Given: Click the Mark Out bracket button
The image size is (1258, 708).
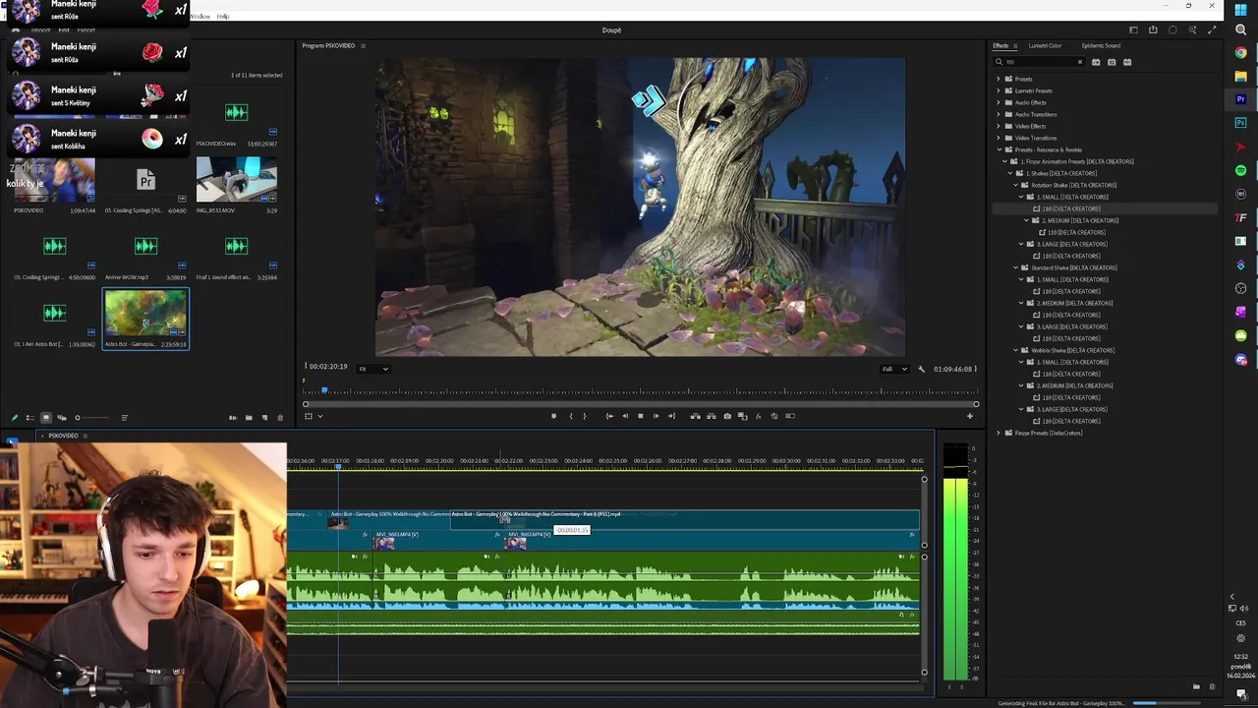Looking at the screenshot, I should pos(585,416).
